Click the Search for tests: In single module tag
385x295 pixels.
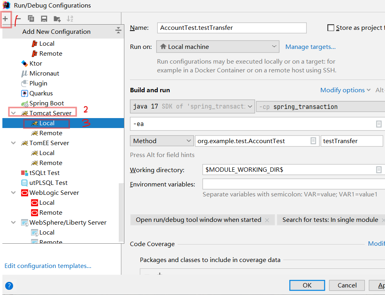tap(330, 220)
